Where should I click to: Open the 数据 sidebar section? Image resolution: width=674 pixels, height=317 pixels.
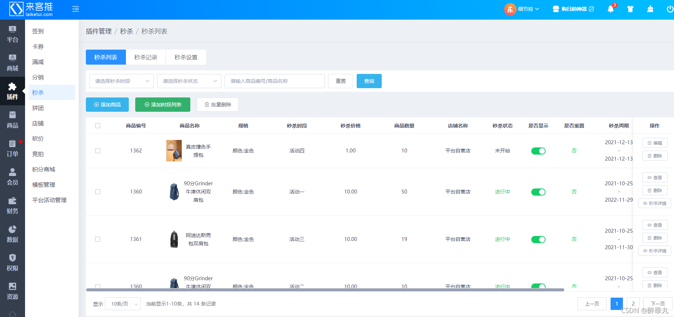13,234
